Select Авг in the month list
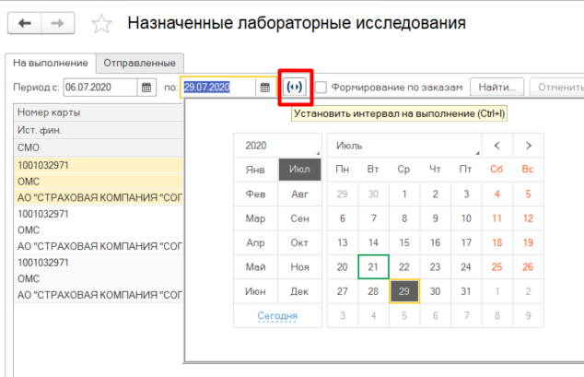Image resolution: width=584 pixels, height=377 pixels. (x=299, y=194)
